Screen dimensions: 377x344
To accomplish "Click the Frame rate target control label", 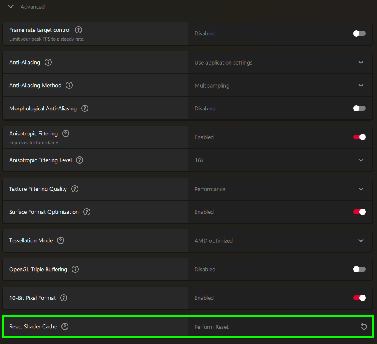I will point(40,30).
